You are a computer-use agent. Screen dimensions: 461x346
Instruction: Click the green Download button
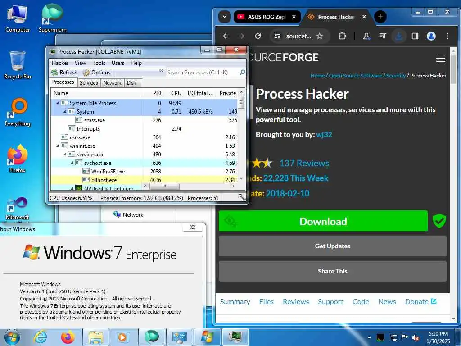pyautogui.click(x=323, y=221)
